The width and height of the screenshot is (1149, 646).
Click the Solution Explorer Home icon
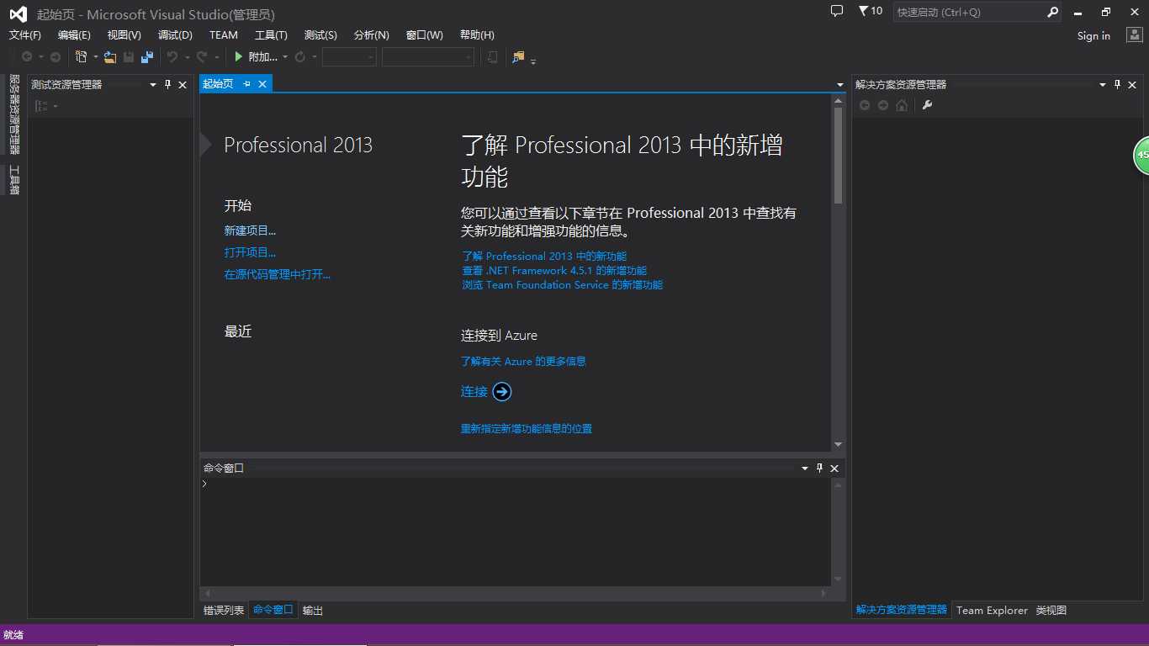pos(902,105)
